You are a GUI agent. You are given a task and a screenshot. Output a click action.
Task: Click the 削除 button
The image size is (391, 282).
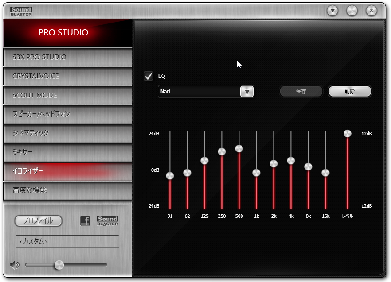coord(350,92)
